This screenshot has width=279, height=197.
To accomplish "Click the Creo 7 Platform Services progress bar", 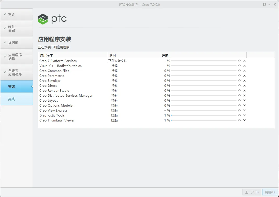I will (204, 61).
